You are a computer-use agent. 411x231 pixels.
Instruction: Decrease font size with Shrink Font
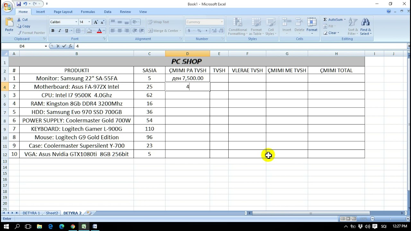click(102, 22)
